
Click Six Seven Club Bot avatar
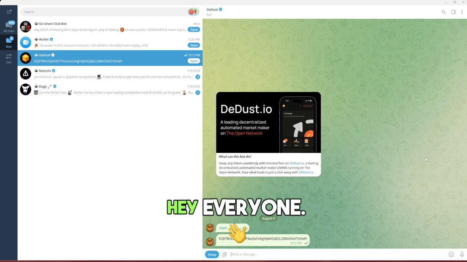[x=26, y=26]
